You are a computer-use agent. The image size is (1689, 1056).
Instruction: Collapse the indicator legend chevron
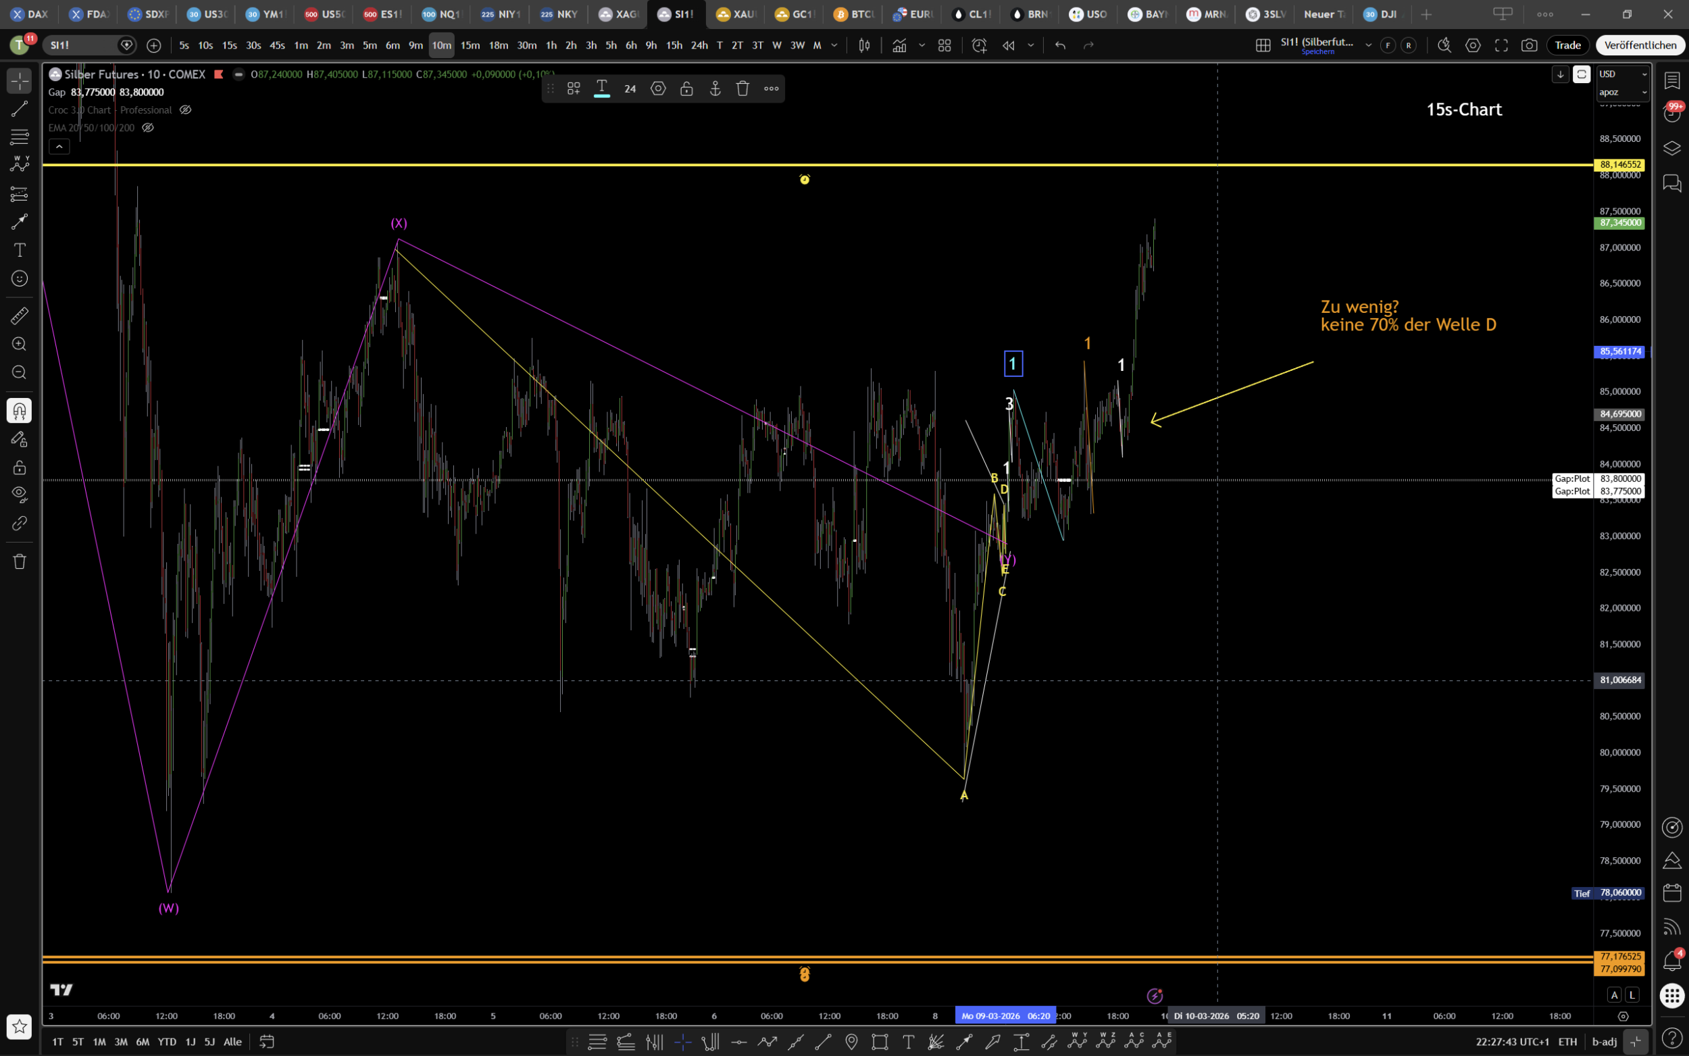click(59, 147)
